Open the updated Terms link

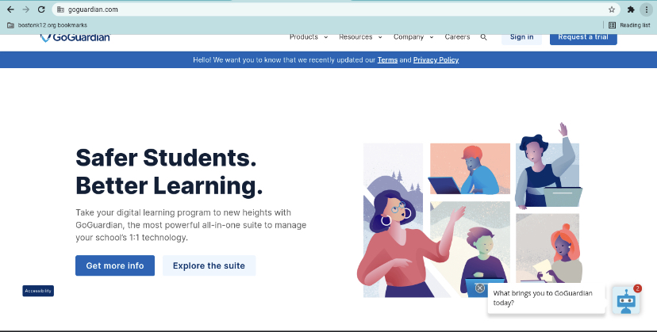(x=387, y=60)
